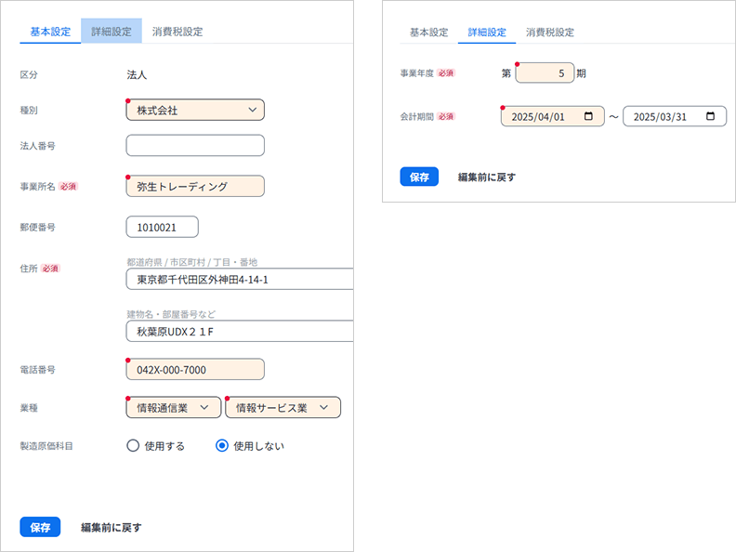Open calendar picker for 2025/03/31 end date

click(x=710, y=117)
